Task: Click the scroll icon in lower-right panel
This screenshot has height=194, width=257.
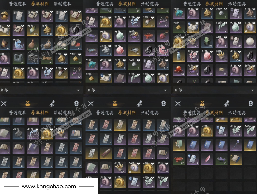Action: coord(227,104)
